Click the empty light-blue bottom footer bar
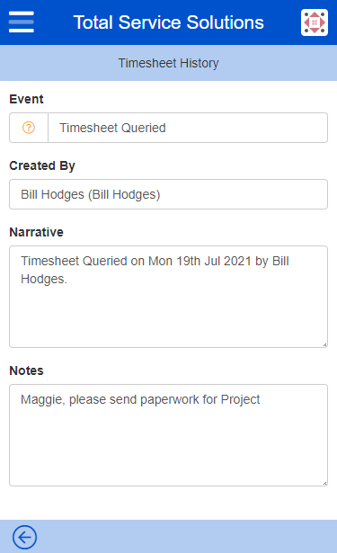This screenshot has width=337, height=553. [187, 537]
